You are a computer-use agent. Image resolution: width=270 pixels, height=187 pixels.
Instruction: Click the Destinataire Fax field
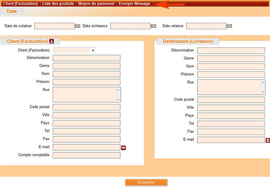[x=231, y=132]
